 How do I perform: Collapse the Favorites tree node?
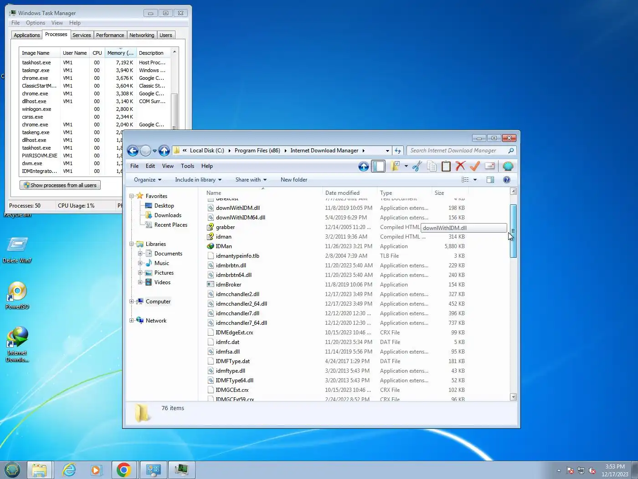(132, 196)
